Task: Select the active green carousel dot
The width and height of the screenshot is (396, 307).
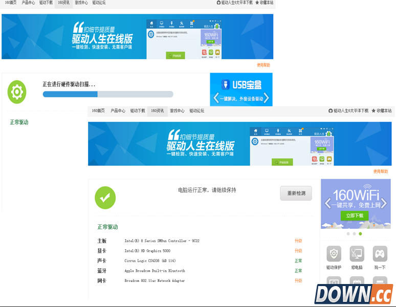Action: tap(360, 234)
